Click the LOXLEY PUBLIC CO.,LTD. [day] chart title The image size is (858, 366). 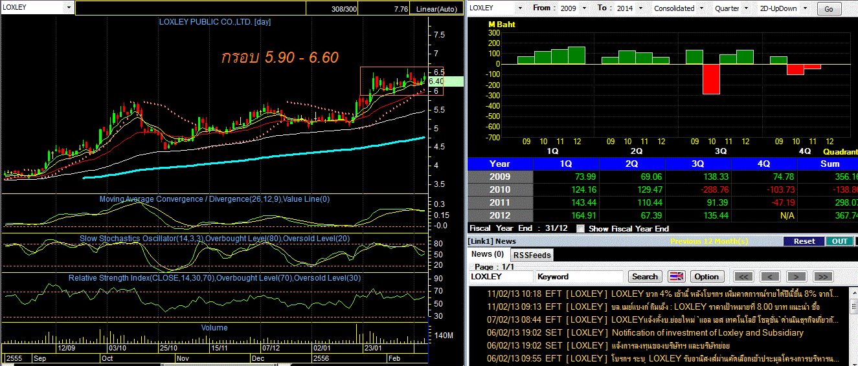tap(215, 22)
